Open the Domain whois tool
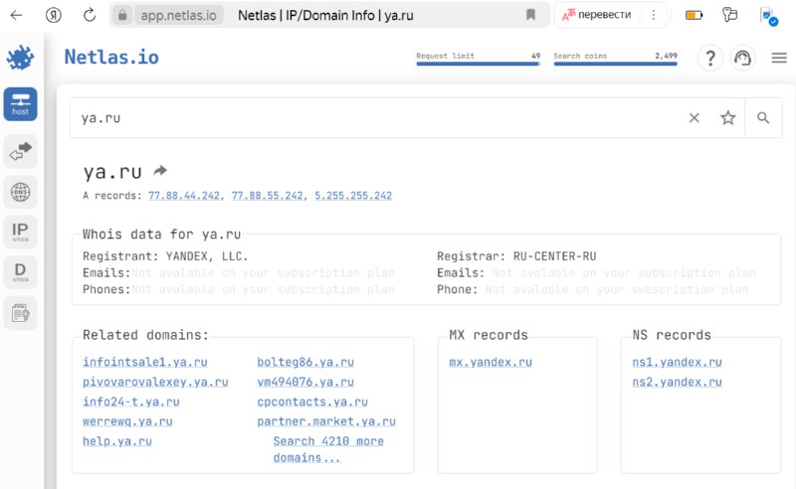 (20, 272)
